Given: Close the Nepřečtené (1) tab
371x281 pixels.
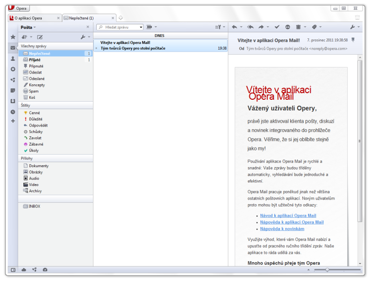Looking at the screenshot, I should point(113,18).
